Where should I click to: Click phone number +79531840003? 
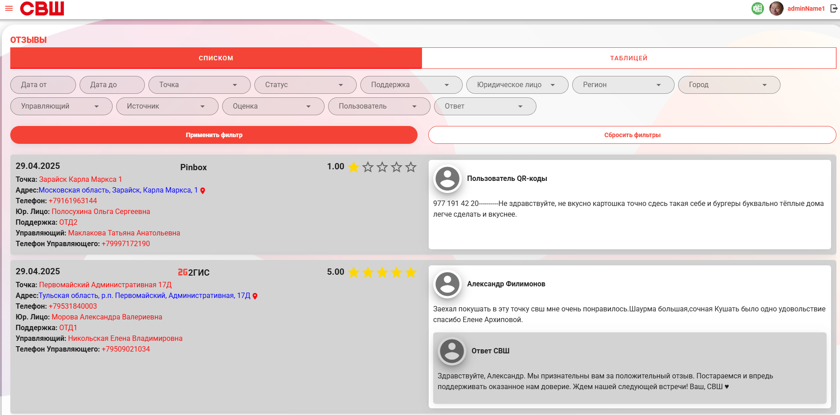73,306
